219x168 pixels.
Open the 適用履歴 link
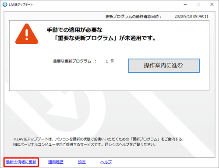click(x=56, y=162)
